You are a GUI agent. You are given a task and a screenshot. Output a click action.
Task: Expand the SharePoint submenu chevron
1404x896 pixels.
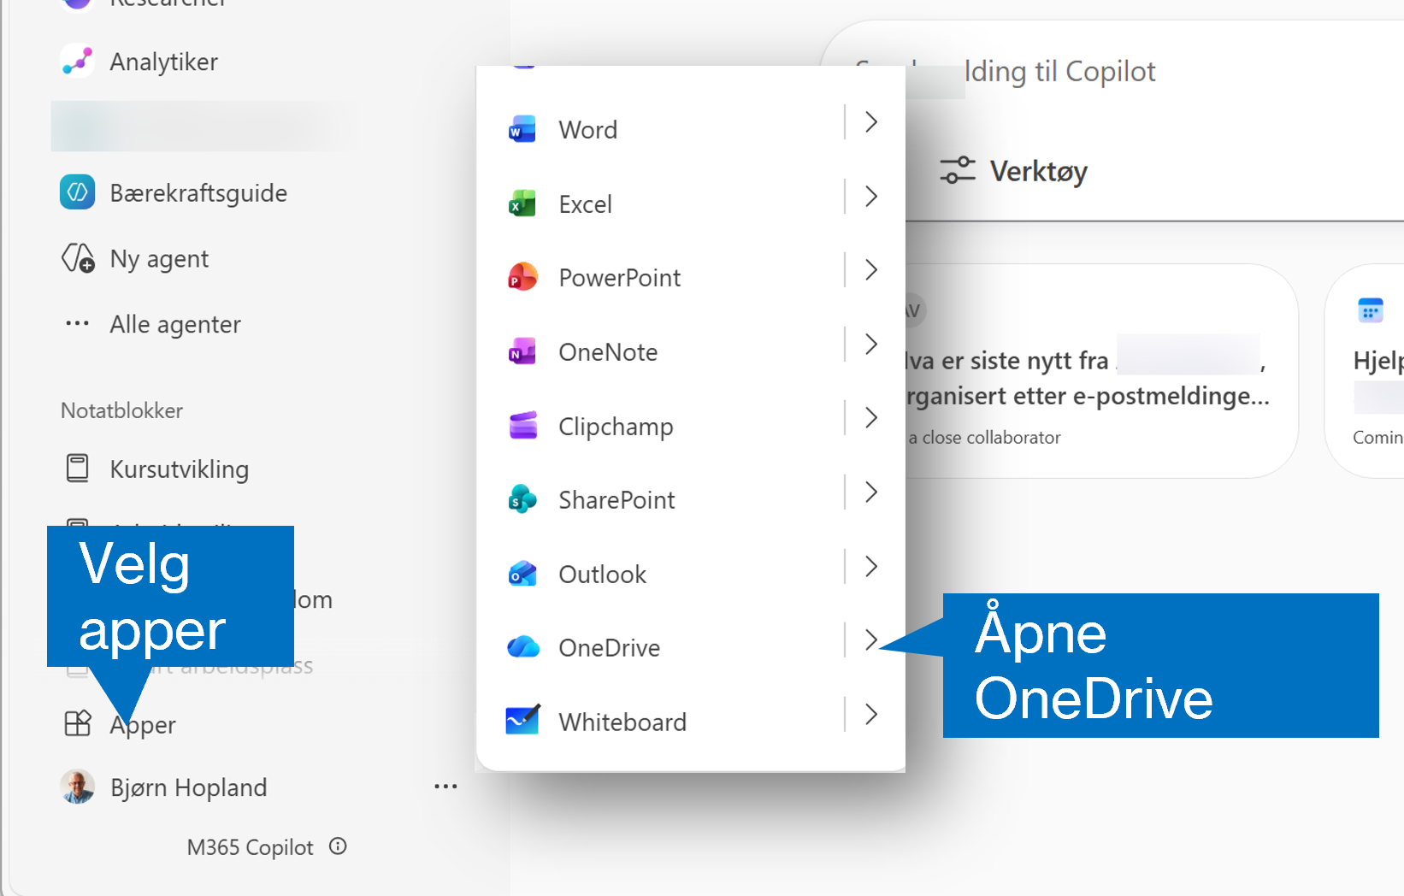(x=871, y=492)
